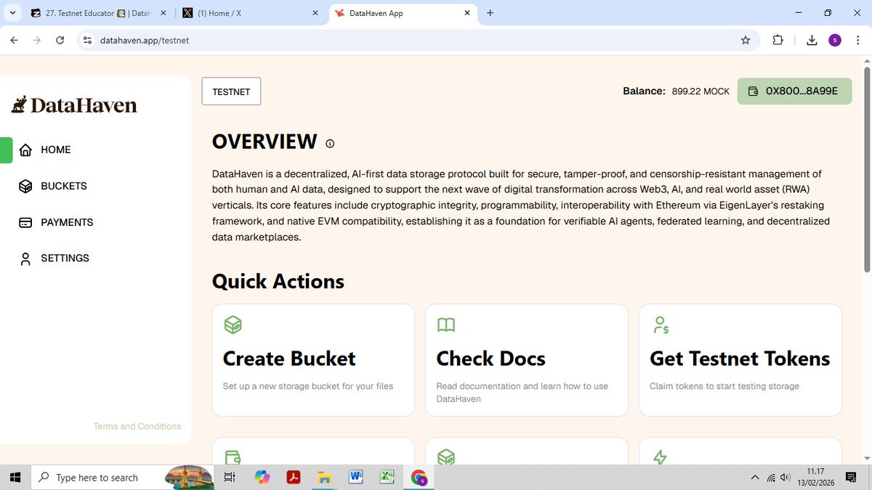872x490 pixels.
Task: Open File Explorer from the taskbar
Action: click(x=325, y=478)
